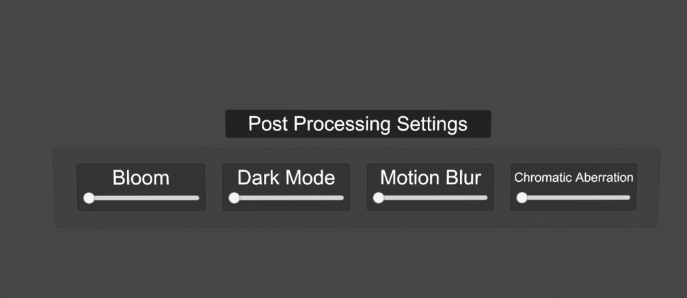687x298 pixels.
Task: Set Bloom slider to its maximum end
Action: click(x=198, y=198)
